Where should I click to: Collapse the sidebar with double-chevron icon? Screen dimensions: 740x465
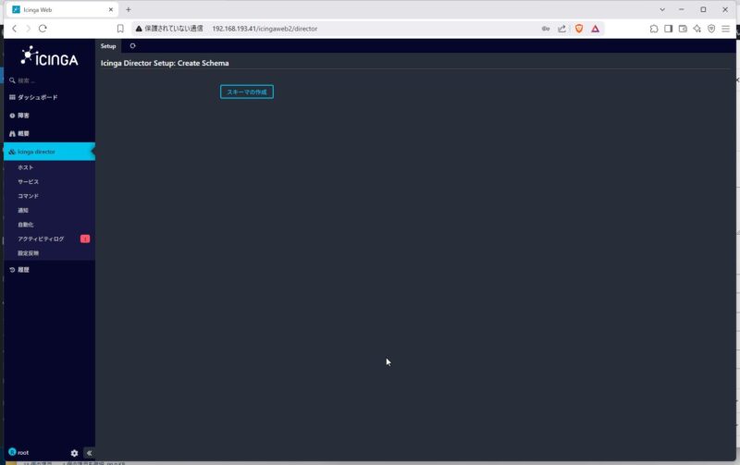(89, 453)
